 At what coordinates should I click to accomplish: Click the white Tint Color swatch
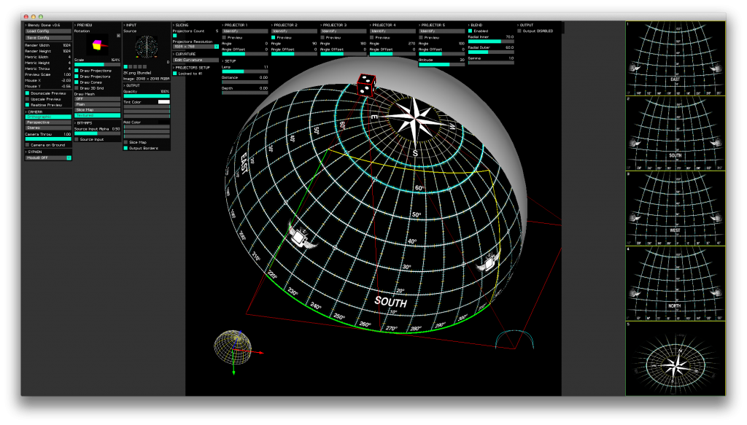(164, 101)
